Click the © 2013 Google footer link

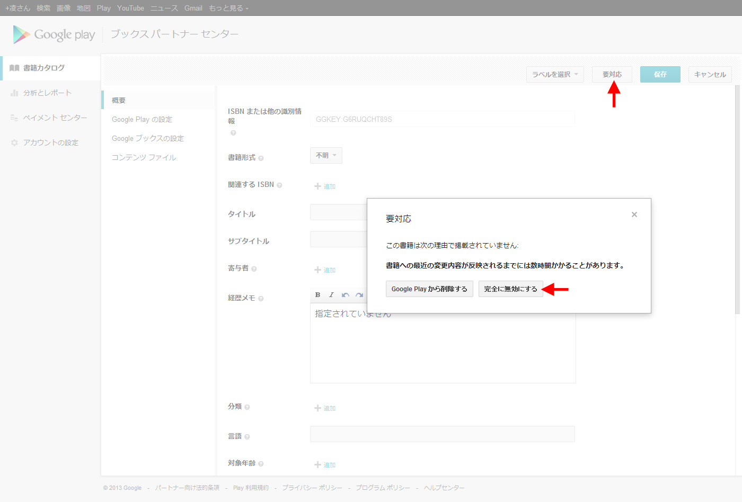click(122, 488)
